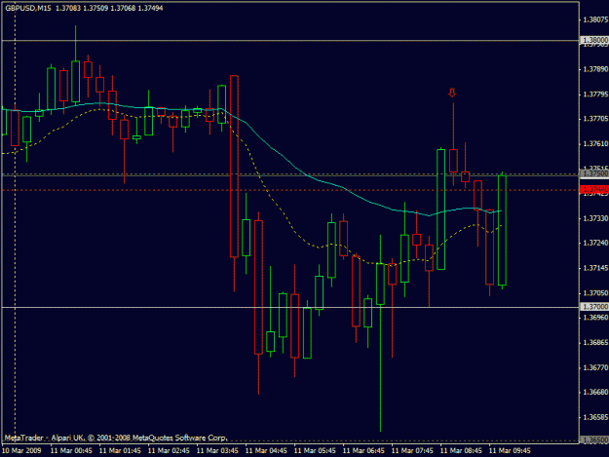
Task: Click the 1.37083 open value in header
Action: tap(68, 8)
